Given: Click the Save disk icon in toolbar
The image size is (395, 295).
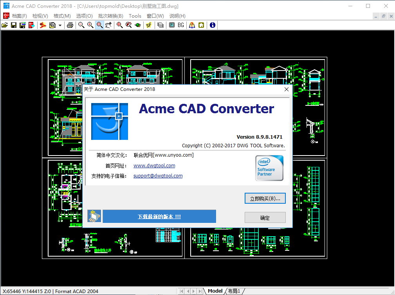Looking at the screenshot, I should pos(14,25).
